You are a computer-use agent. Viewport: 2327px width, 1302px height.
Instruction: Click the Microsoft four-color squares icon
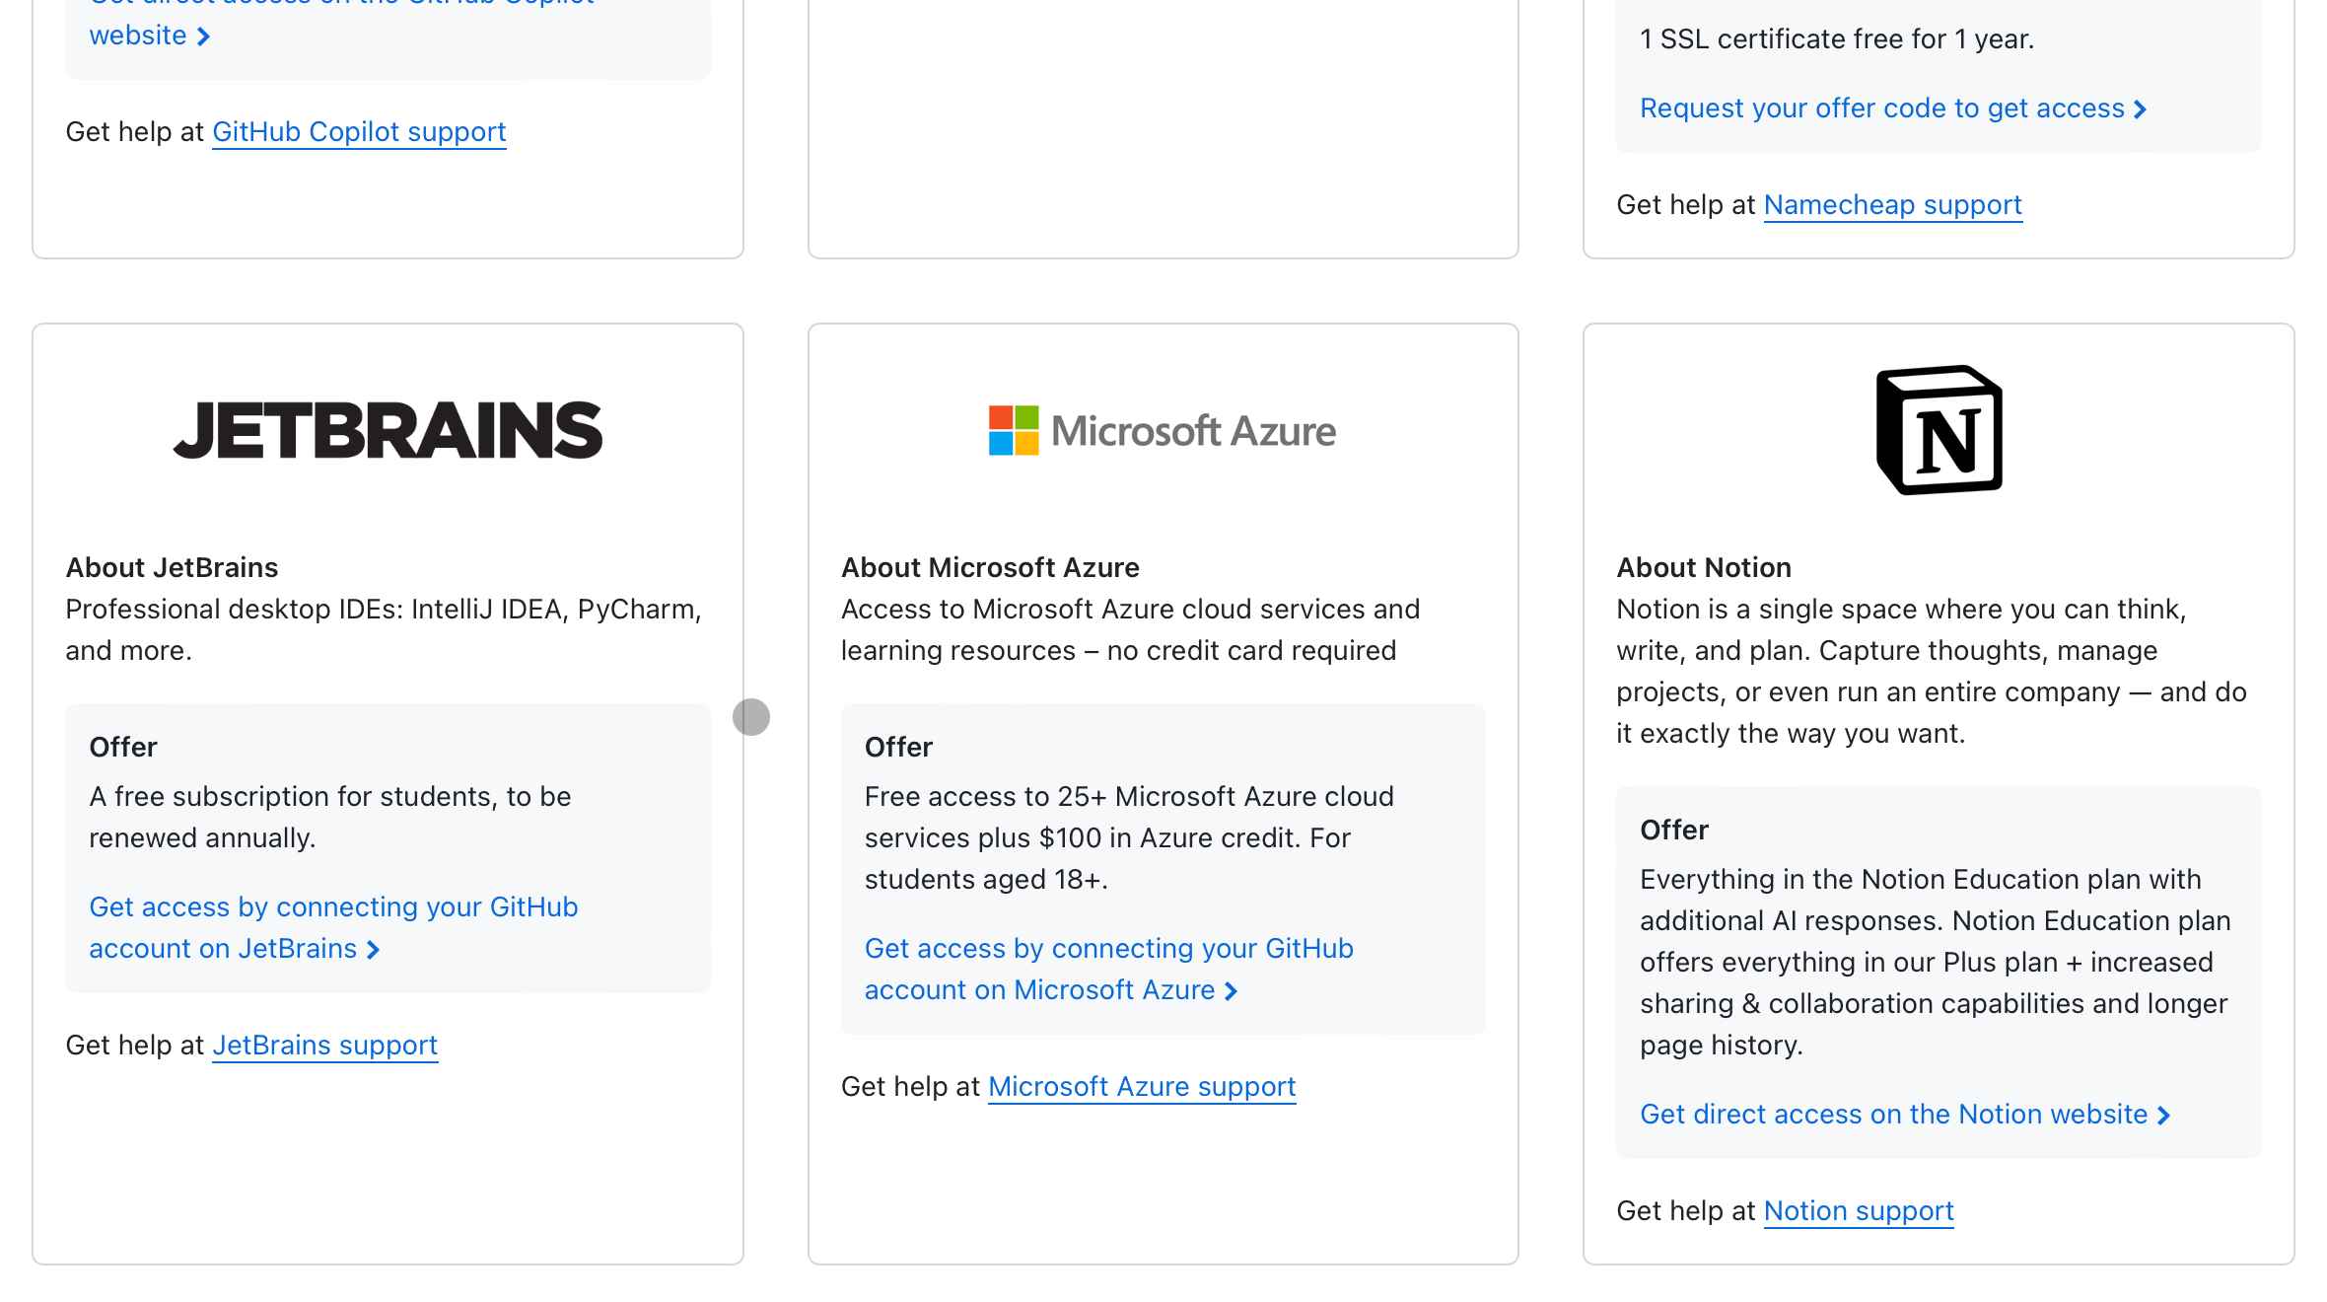point(1014,431)
